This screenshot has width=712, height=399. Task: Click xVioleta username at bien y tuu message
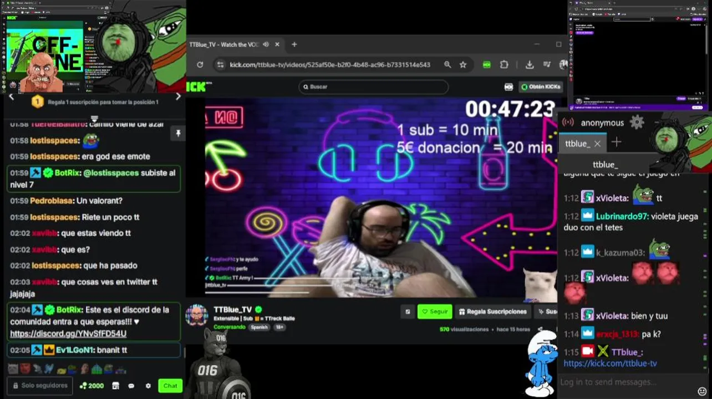611,316
